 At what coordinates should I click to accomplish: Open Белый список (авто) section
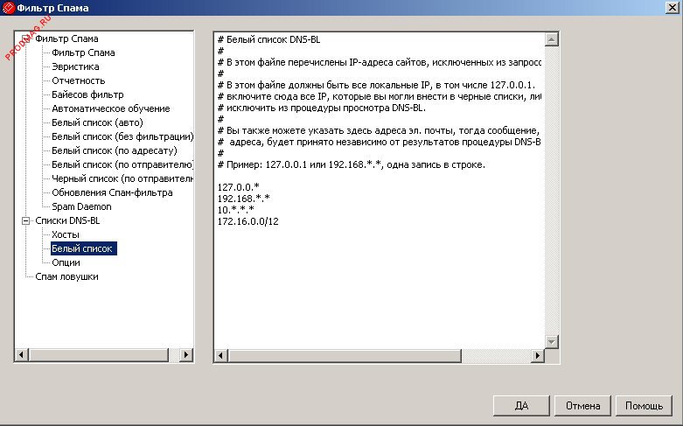click(x=97, y=122)
